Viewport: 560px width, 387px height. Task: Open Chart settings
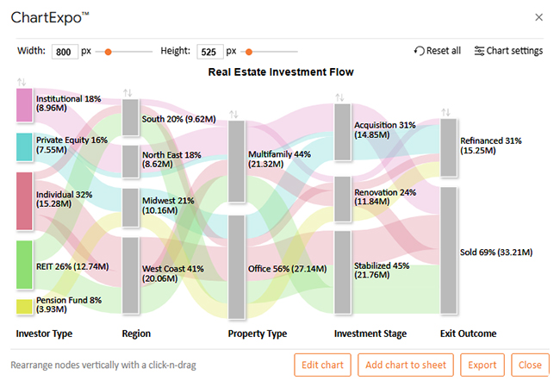508,51
